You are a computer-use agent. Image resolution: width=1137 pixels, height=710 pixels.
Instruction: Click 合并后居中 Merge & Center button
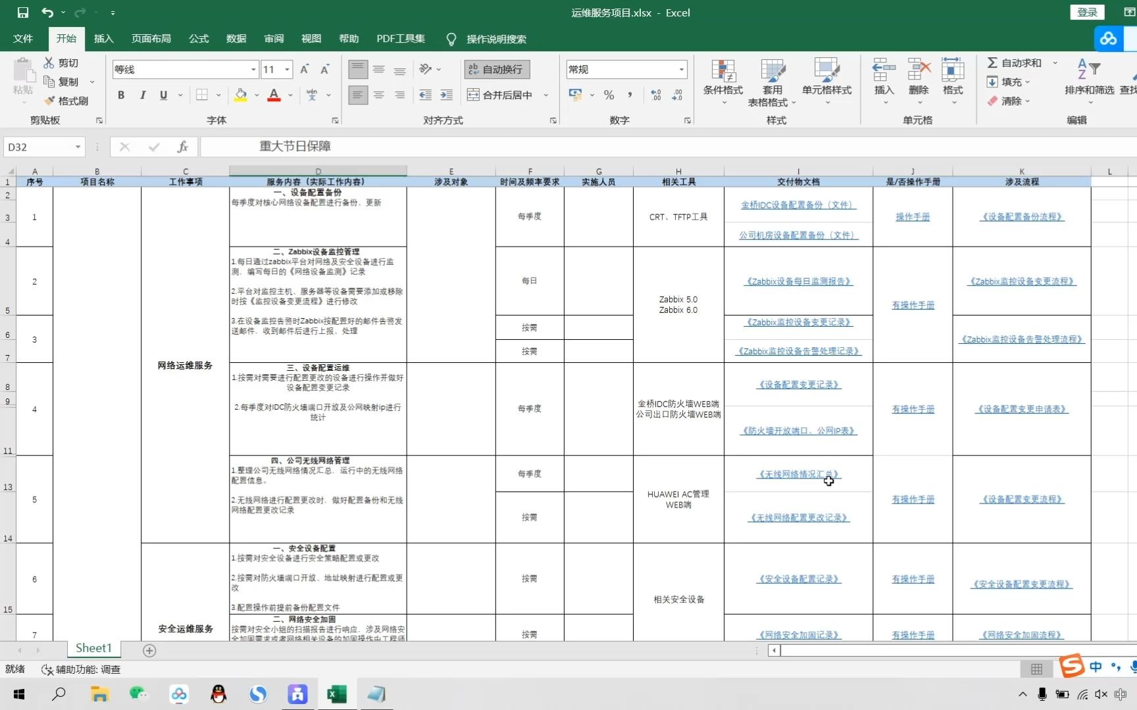click(x=499, y=95)
